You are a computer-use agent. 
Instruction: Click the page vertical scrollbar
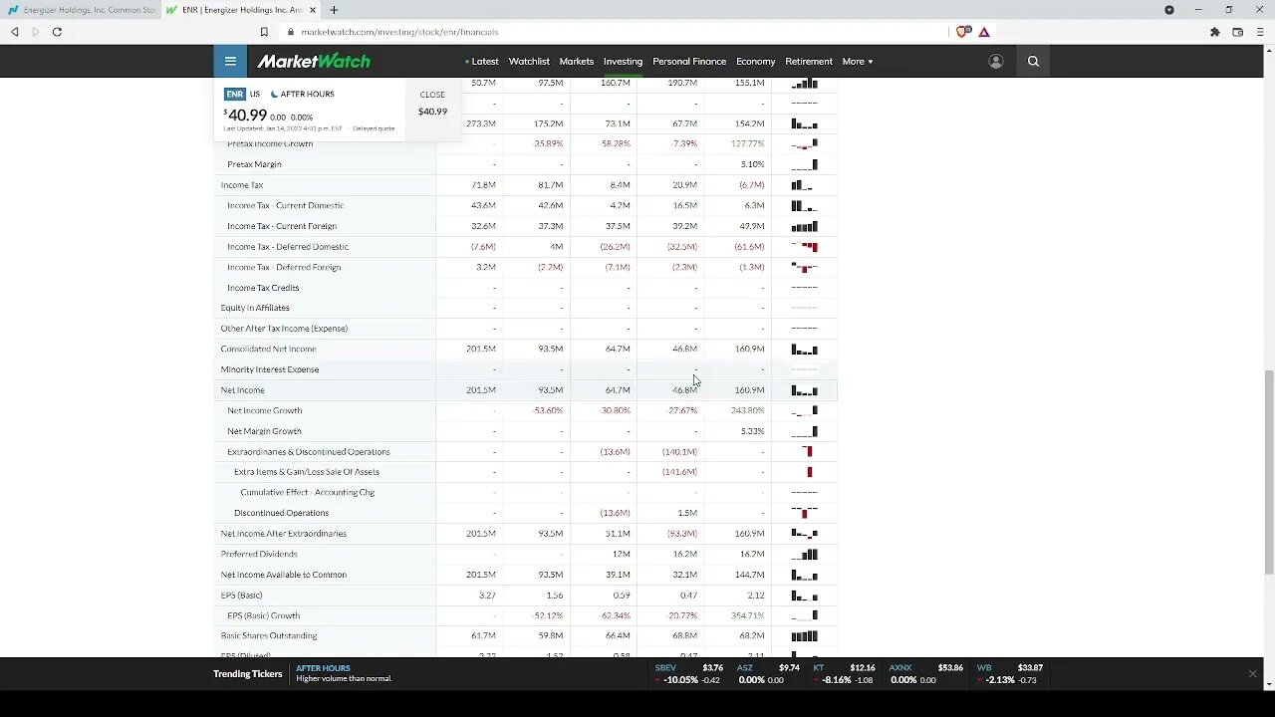tap(1269, 473)
